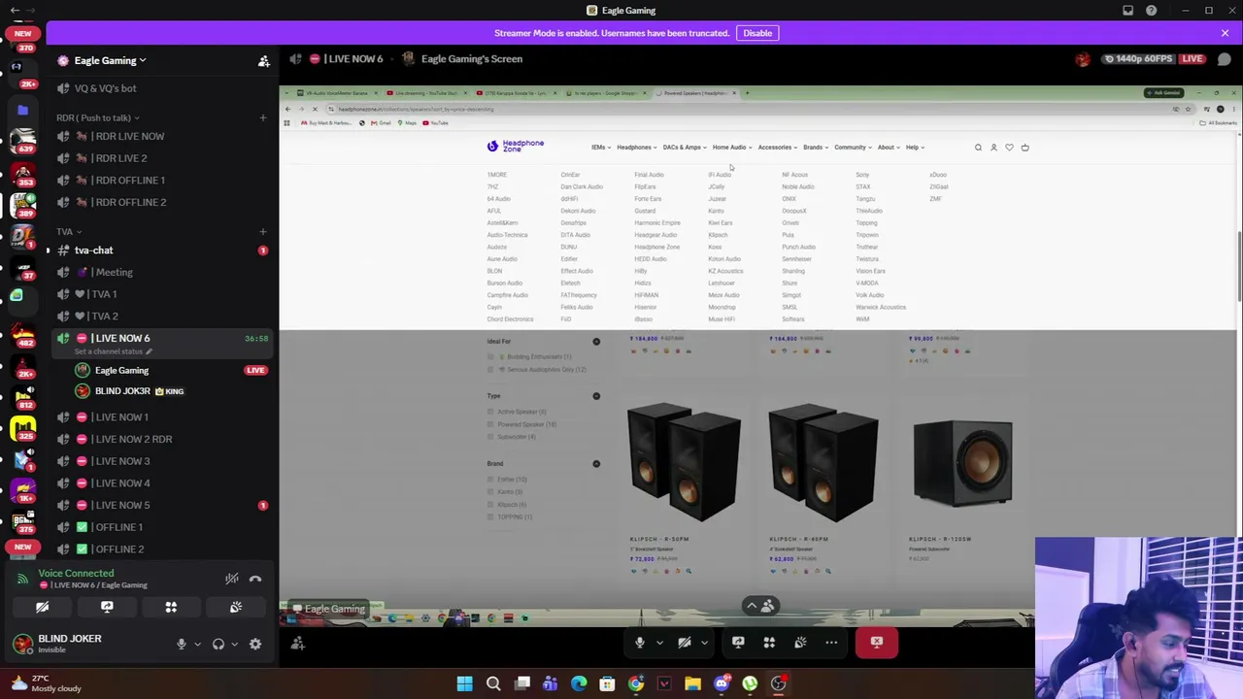Share your screen from stream control bar
This screenshot has width=1243, height=699.
(738, 642)
